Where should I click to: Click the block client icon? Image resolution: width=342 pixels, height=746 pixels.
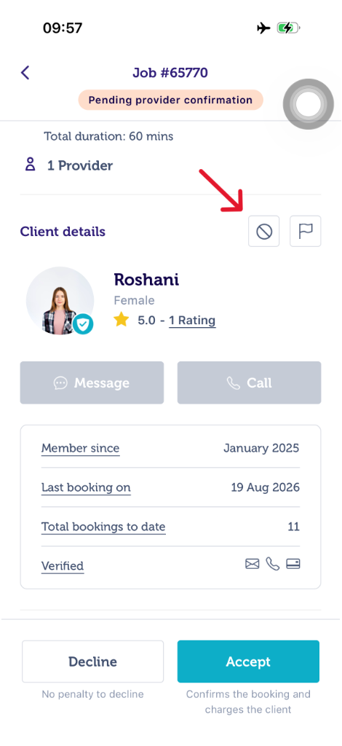tap(264, 231)
